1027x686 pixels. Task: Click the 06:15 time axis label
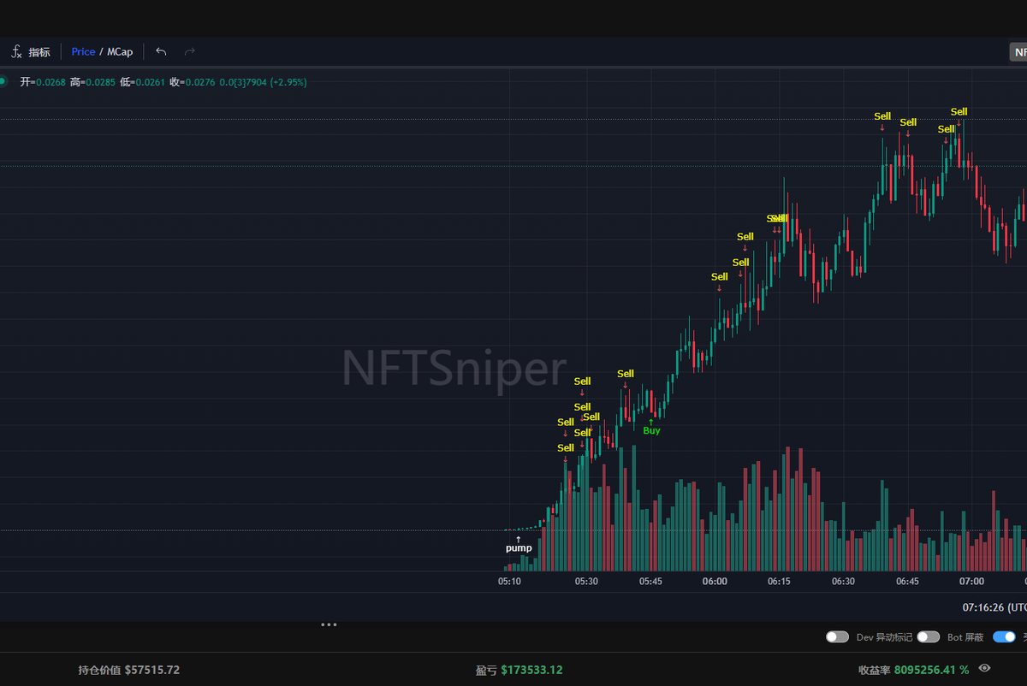tap(779, 582)
